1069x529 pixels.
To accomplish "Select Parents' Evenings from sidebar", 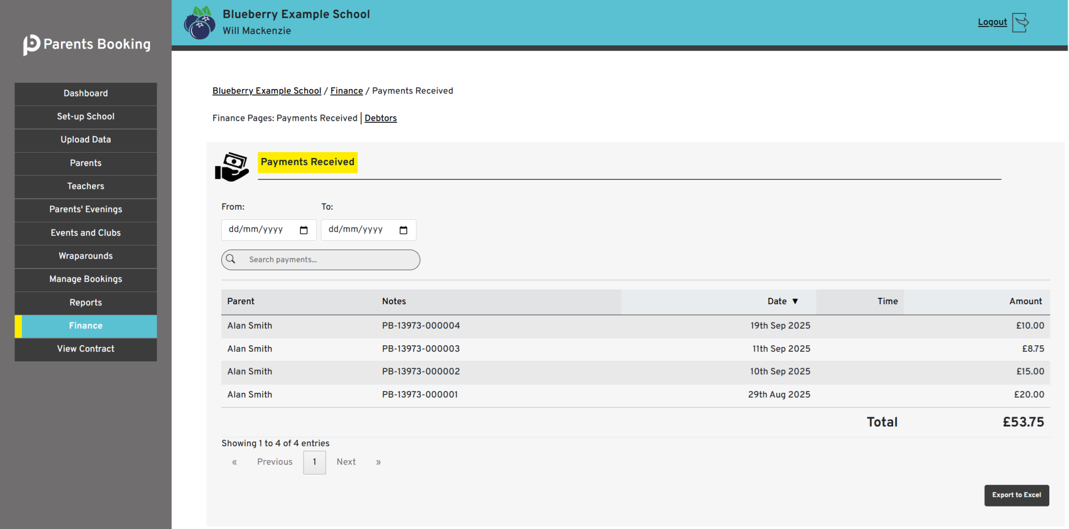I will [x=86, y=209].
